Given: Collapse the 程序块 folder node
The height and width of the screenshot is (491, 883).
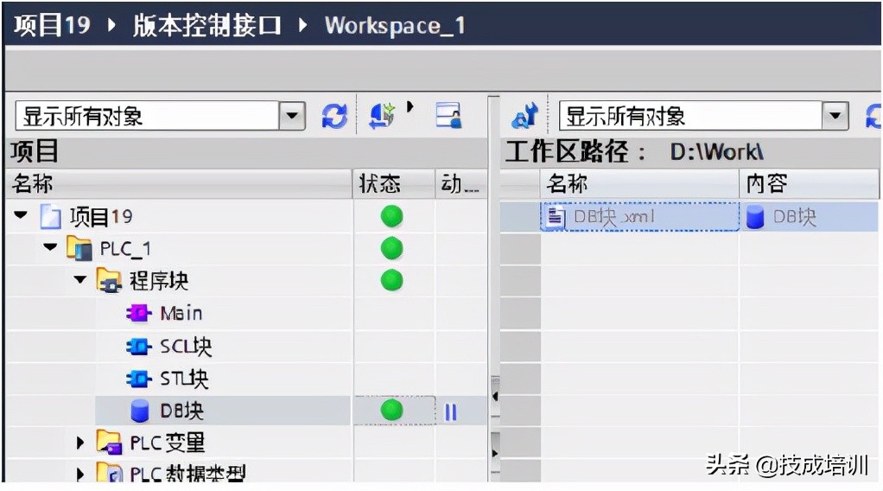Looking at the screenshot, I should click(x=80, y=279).
